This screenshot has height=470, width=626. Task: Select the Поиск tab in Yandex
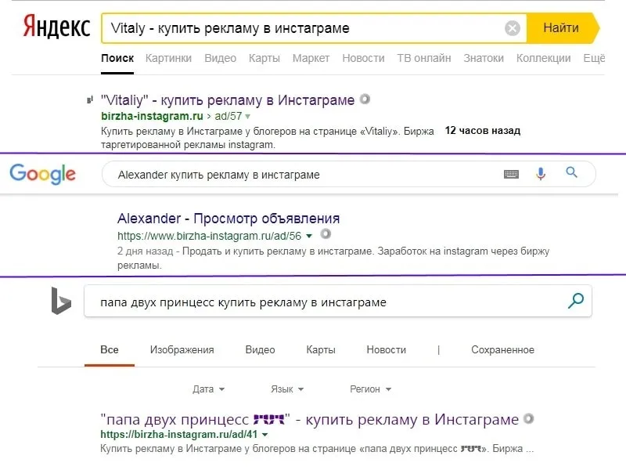pos(117,58)
